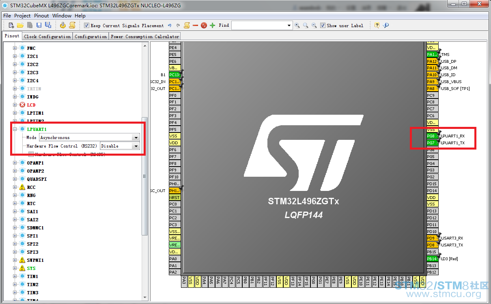Click the middle magnifier zoom icon

click(306, 25)
